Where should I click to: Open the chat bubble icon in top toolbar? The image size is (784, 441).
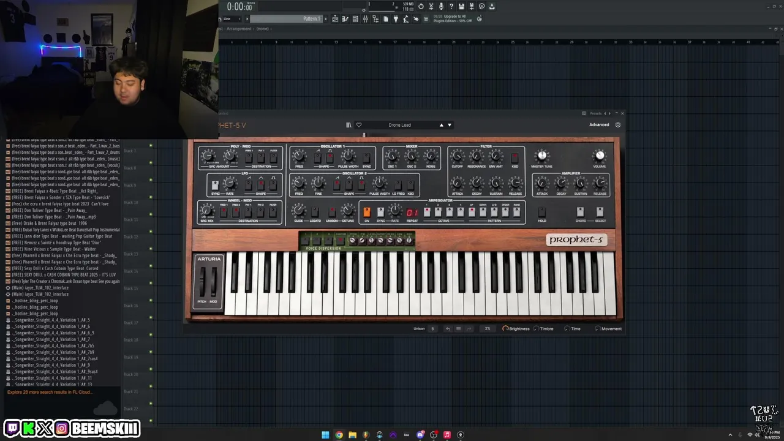[481, 6]
